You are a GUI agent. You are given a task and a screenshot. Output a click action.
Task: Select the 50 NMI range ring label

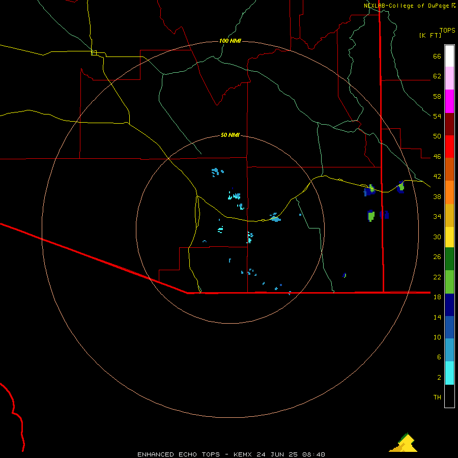[x=230, y=135]
